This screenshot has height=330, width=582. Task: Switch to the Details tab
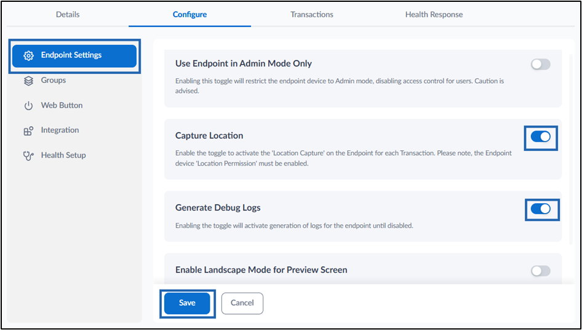pos(68,15)
